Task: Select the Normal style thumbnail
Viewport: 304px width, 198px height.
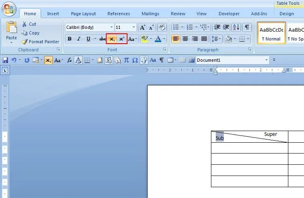Action: (x=271, y=33)
